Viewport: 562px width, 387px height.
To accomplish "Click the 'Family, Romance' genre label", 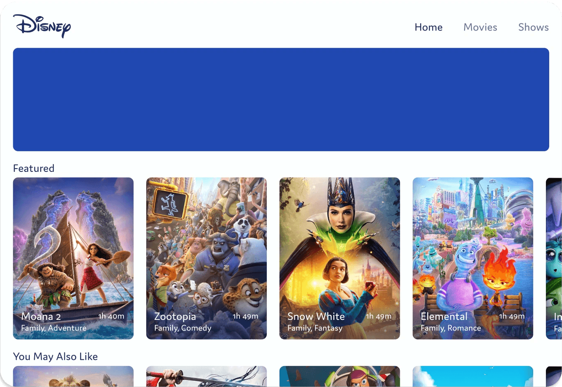I will pyautogui.click(x=451, y=328).
